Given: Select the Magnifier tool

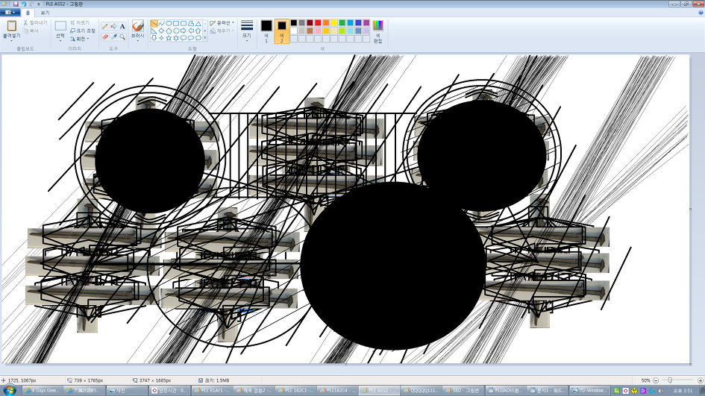Looking at the screenshot, I should 122,37.
